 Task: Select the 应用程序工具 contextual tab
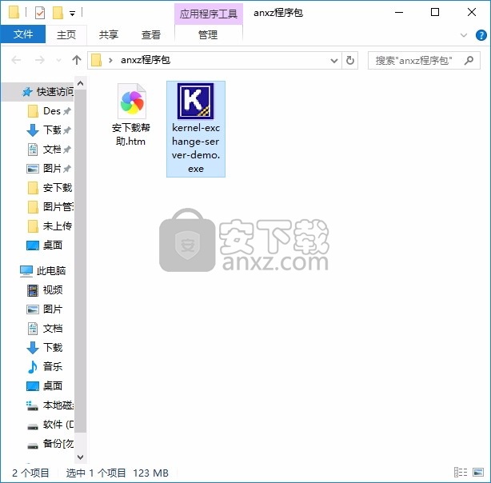208,14
